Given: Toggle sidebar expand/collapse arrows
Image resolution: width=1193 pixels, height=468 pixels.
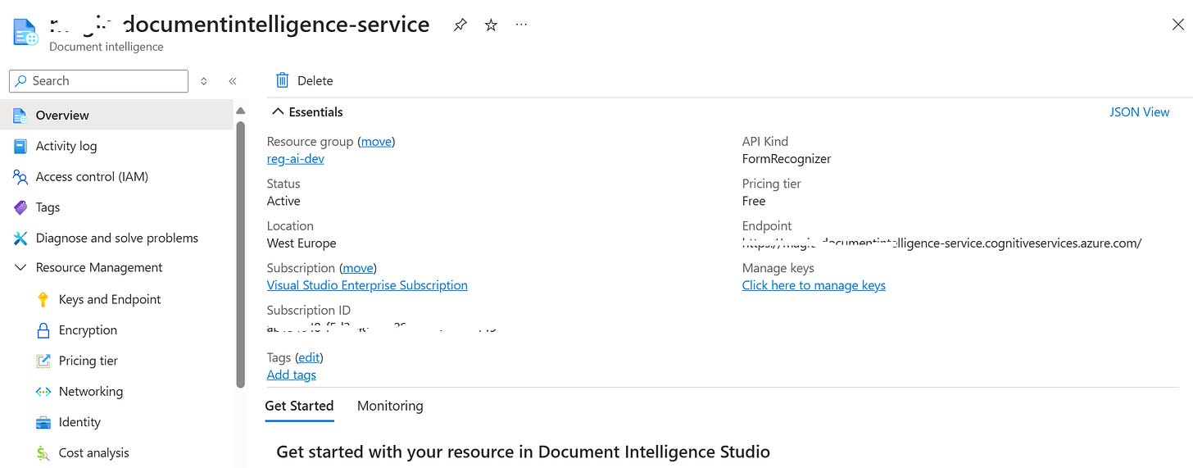Looking at the screenshot, I should pyautogui.click(x=204, y=81).
